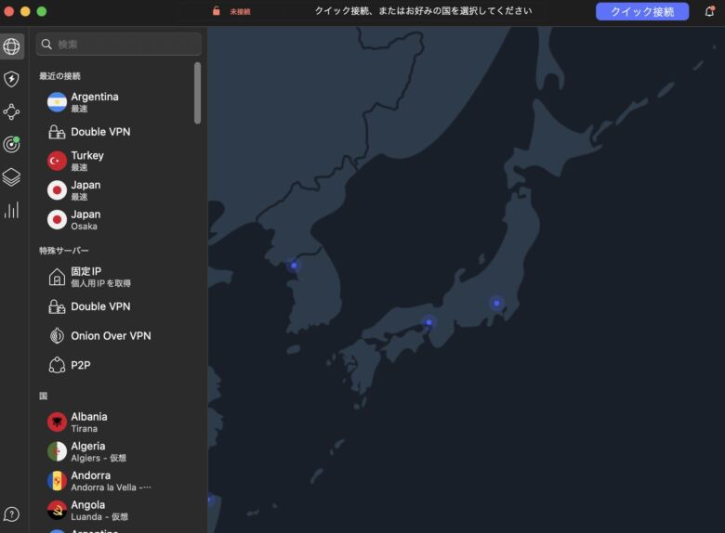Click the red unlocked padlock status icon

216,10
